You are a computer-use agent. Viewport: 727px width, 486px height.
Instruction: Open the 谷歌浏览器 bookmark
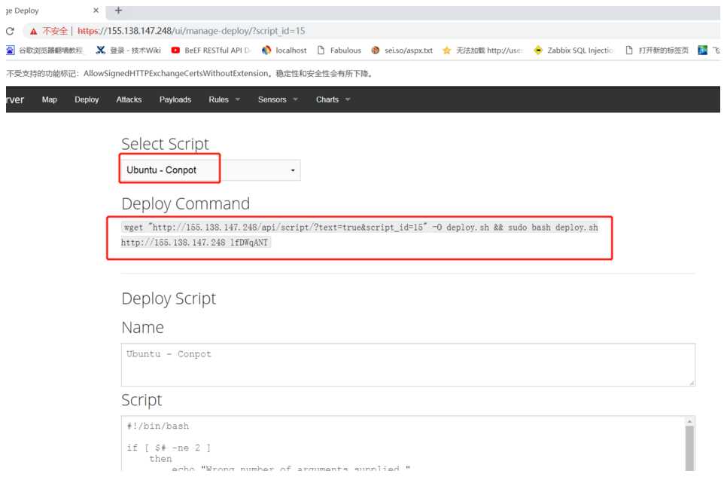[45, 50]
